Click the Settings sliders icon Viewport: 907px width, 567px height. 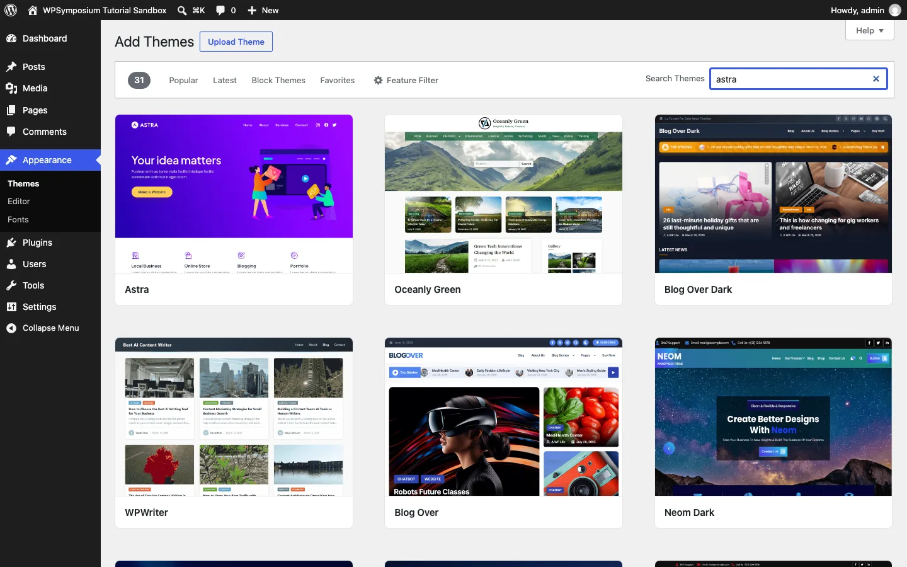click(x=11, y=307)
